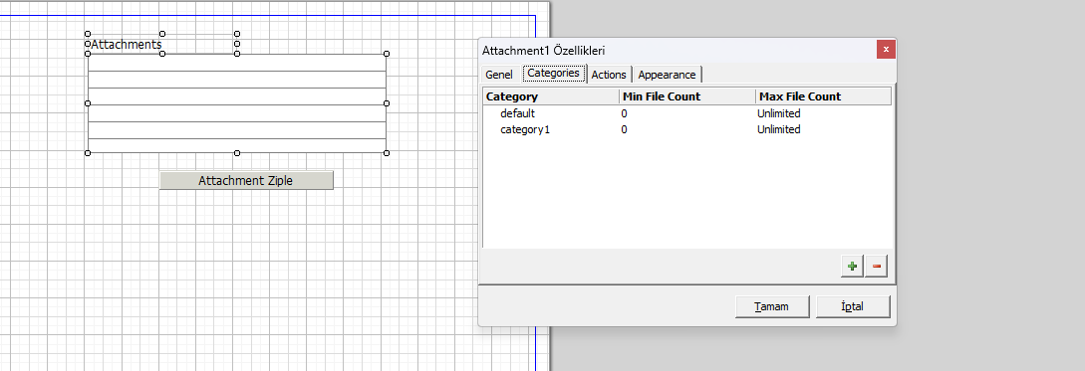This screenshot has height=371, width=1085.
Task: Open the Appearance tab
Action: [668, 75]
